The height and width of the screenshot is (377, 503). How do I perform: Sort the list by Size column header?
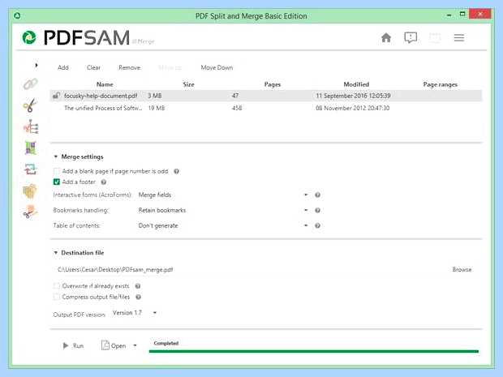point(188,84)
